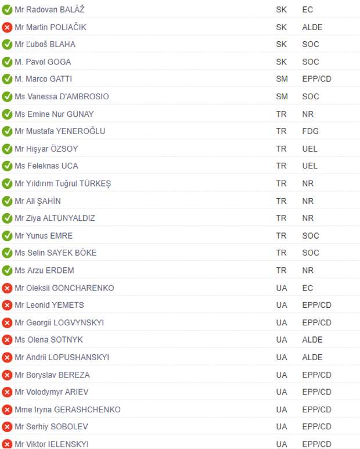Click red cross icon beside Boryslav BEREZA
This screenshot has width=360, height=449.
(7, 375)
